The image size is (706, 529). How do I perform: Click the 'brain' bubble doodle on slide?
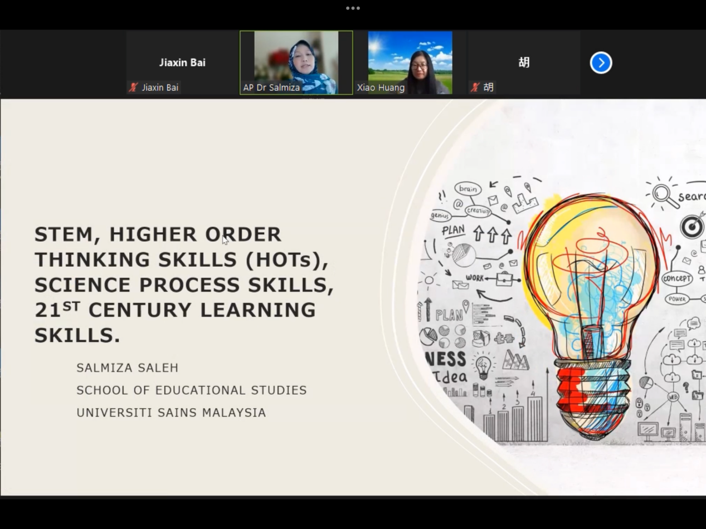coord(468,189)
